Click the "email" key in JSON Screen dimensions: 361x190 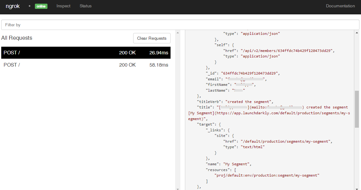click(213, 79)
